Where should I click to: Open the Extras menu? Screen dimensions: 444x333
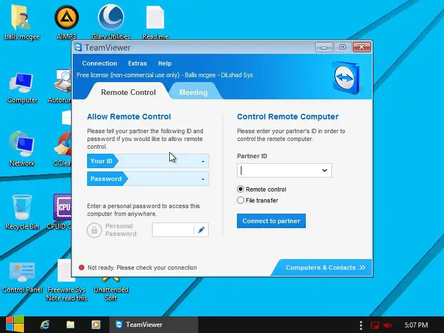click(x=137, y=63)
